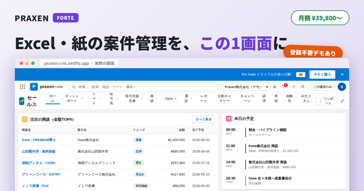364x191 pixels.
Task: Open the 自動化 tab
Action: click(x=289, y=99)
